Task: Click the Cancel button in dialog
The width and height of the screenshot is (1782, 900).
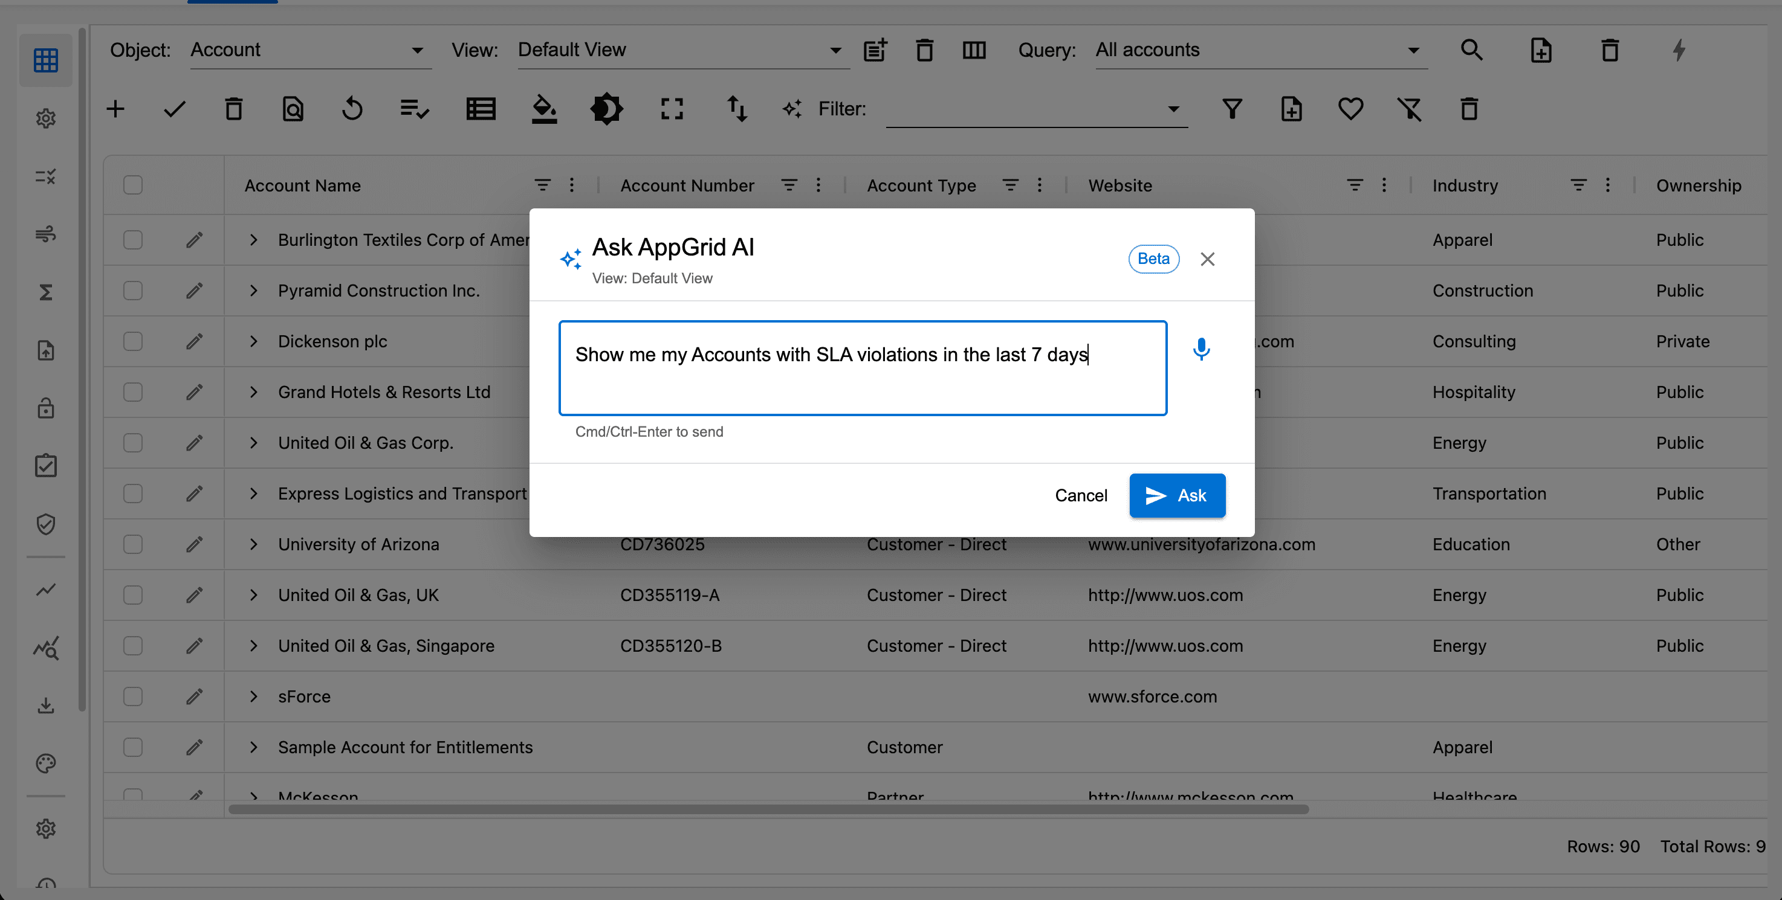Action: pyautogui.click(x=1081, y=496)
